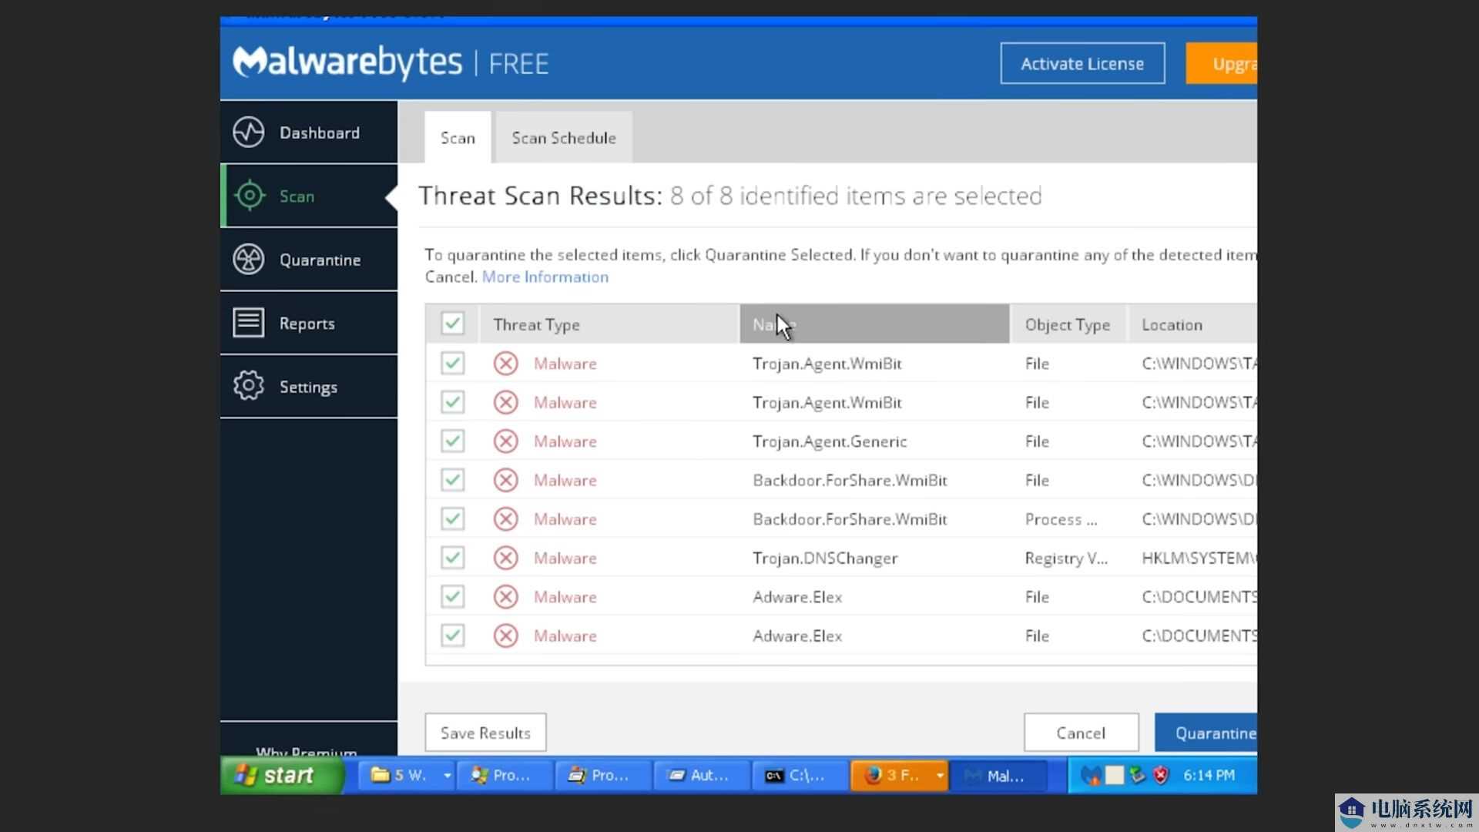
Task: Uncheck the Backdoor.ForShare.WmiBit Process row checkbox
Action: pos(452,518)
